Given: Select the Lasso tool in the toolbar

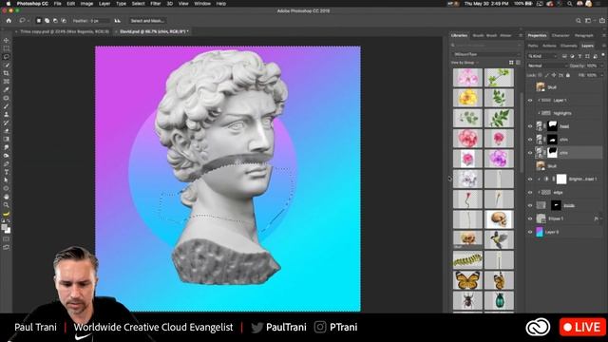Looking at the screenshot, I should [7, 57].
